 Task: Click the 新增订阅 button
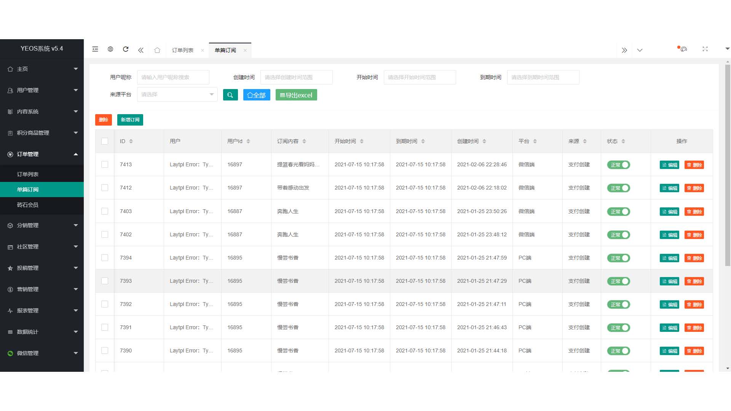pyautogui.click(x=130, y=120)
